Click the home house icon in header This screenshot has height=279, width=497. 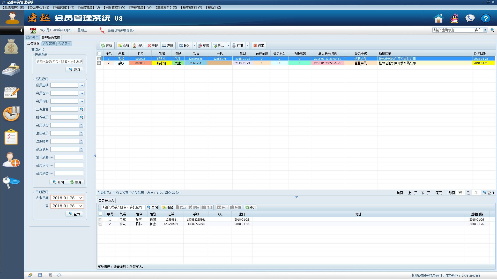[x=438, y=18]
